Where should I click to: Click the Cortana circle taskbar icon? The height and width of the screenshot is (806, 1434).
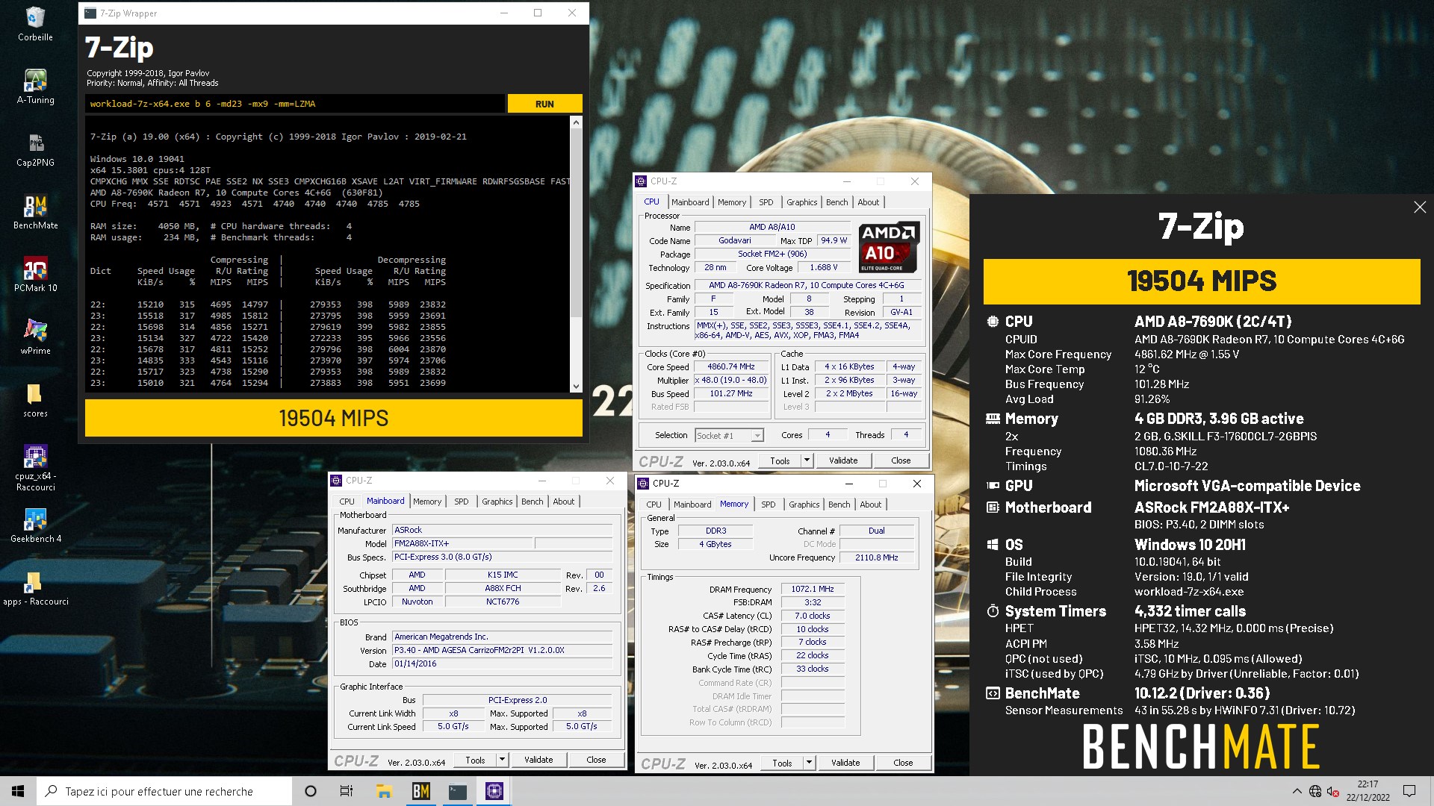[311, 791]
